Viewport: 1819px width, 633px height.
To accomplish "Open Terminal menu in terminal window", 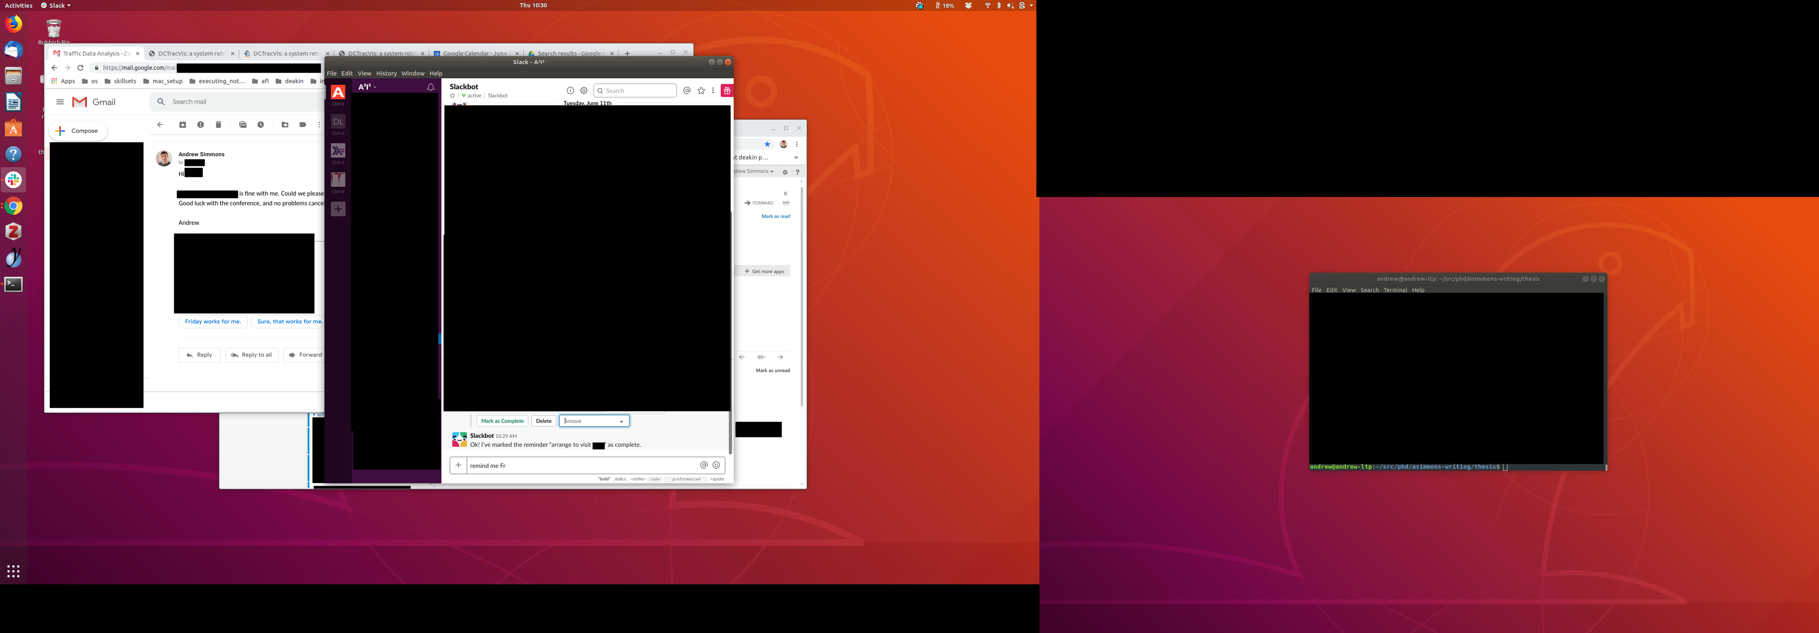I will point(1396,290).
